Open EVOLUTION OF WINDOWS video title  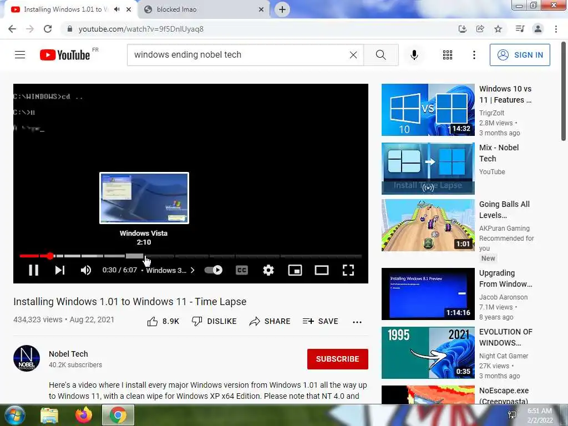[506, 337]
